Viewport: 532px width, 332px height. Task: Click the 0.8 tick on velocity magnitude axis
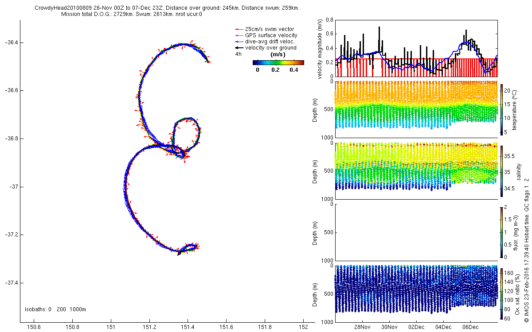coord(329,20)
